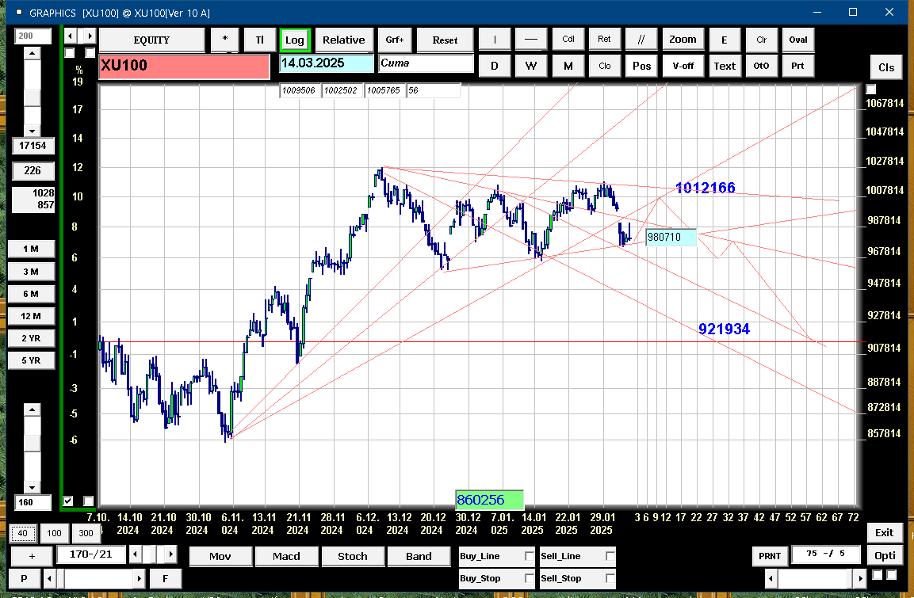Click the F button at bottom

point(166,578)
